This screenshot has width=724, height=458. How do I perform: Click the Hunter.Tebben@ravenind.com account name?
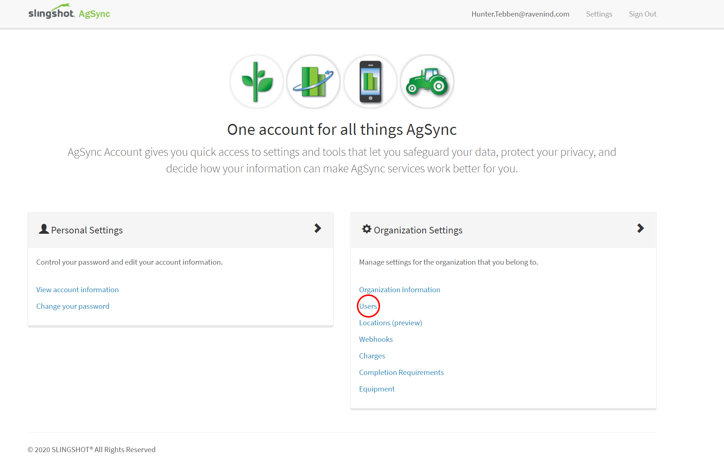(520, 14)
